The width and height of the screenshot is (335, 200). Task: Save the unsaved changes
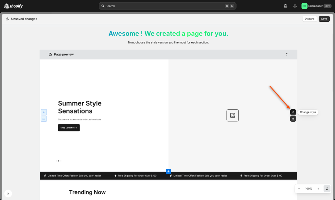coord(324,19)
